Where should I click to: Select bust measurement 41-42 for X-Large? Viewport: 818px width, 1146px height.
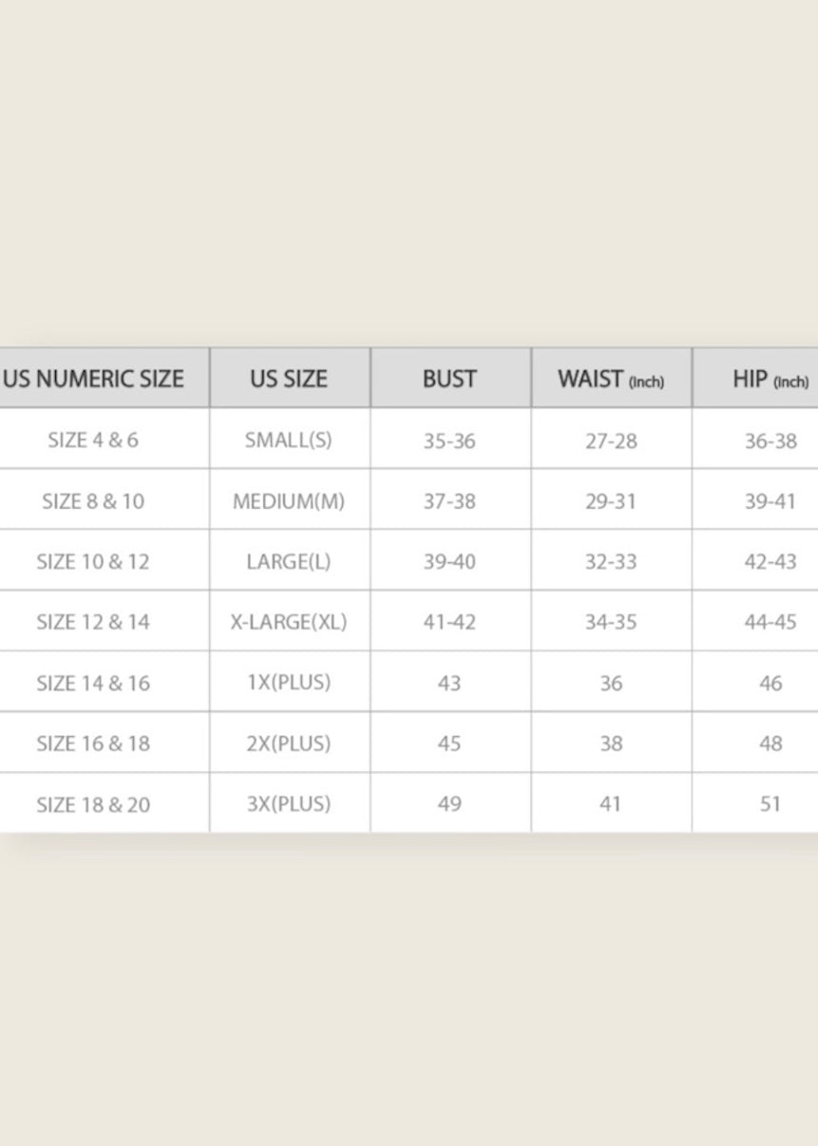(x=449, y=622)
